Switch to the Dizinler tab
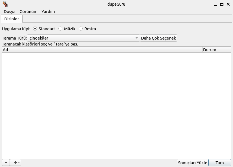233x167 pixels. [x=12, y=19]
